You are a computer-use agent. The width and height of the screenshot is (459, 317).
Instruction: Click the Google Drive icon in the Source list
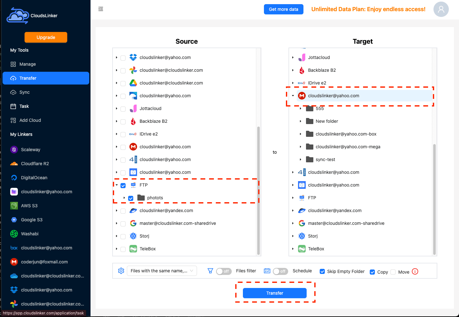(x=133, y=83)
